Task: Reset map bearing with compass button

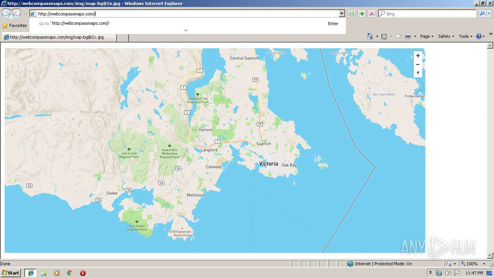Action: (x=418, y=73)
